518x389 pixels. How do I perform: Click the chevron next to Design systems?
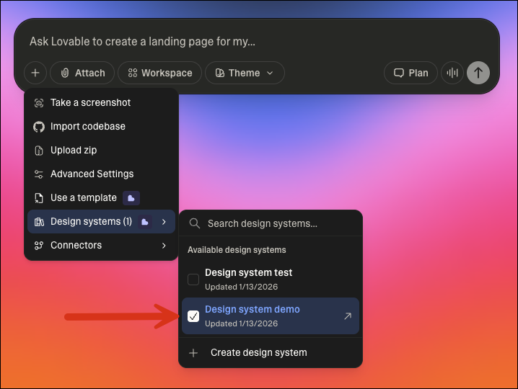point(164,221)
